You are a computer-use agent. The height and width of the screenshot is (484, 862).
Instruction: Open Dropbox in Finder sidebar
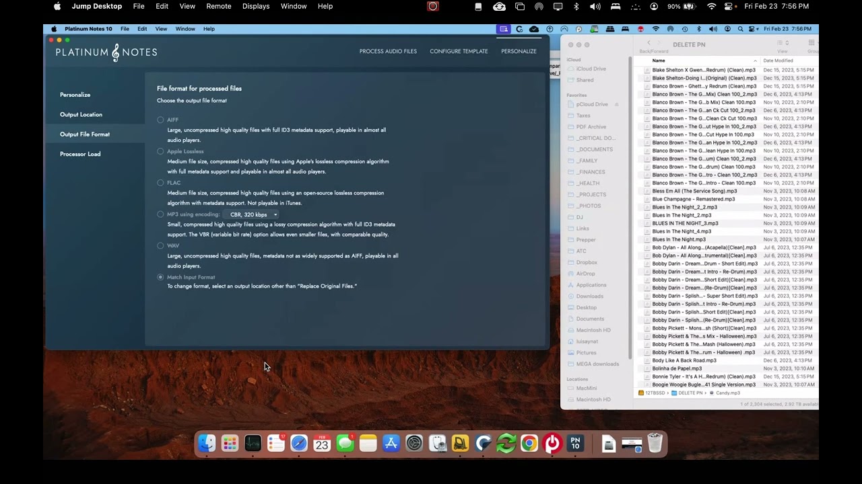click(x=587, y=262)
